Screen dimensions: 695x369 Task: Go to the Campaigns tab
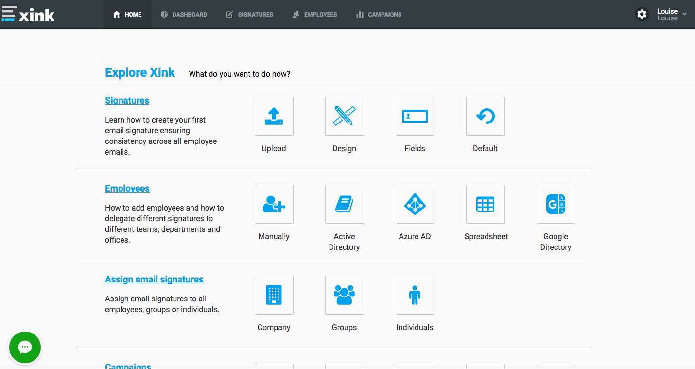[x=379, y=15]
